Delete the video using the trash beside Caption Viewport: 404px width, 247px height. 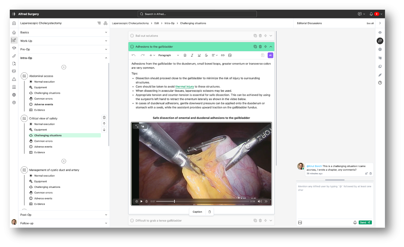click(210, 212)
